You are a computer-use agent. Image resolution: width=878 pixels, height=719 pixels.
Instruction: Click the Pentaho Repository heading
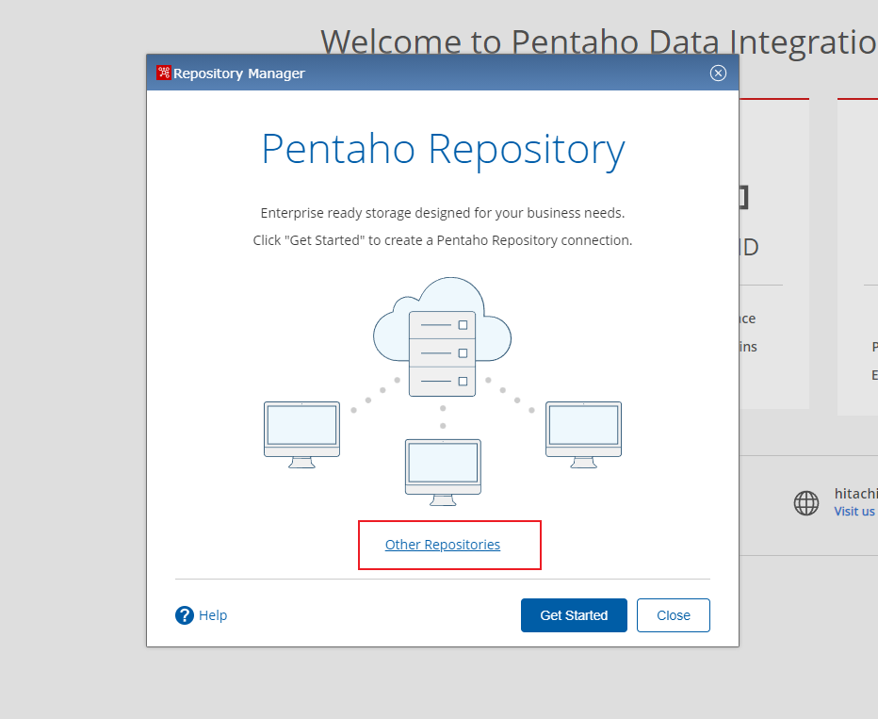[443, 150]
